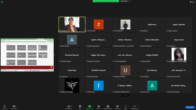The width and height of the screenshot is (196, 110).
Task: Click the divider handle beside shared screen
Action: click(54, 55)
